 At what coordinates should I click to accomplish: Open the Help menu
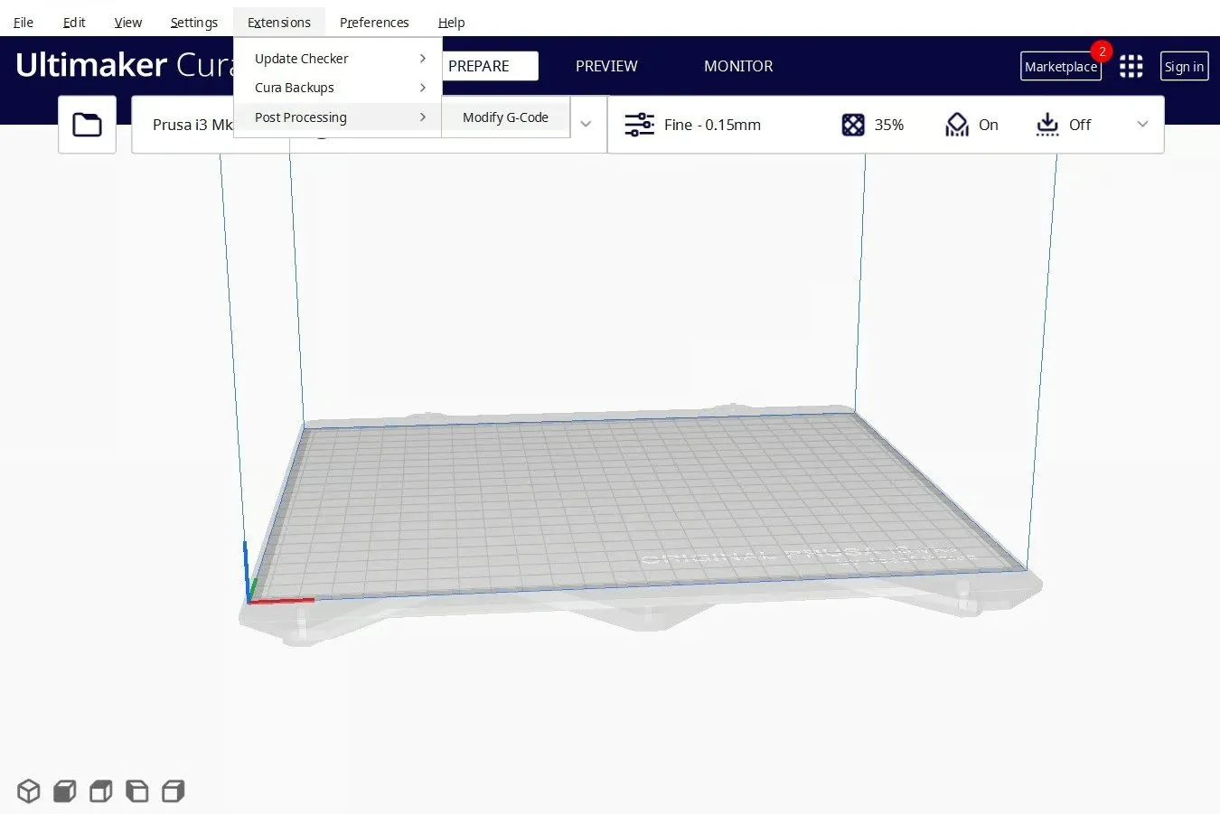tap(451, 23)
